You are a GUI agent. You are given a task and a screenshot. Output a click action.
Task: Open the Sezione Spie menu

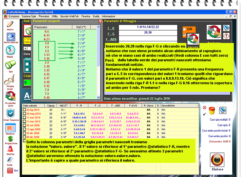29,16
